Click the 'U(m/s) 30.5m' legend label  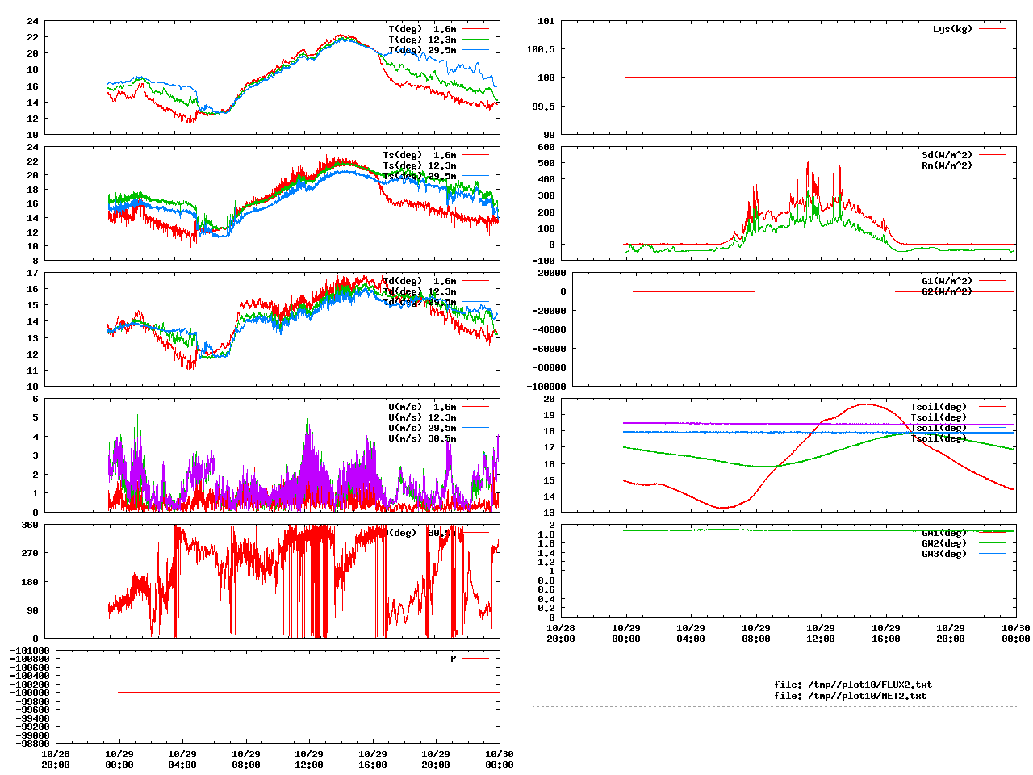click(422, 438)
